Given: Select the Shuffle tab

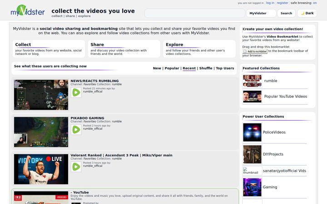Looking at the screenshot, I should click(206, 68).
